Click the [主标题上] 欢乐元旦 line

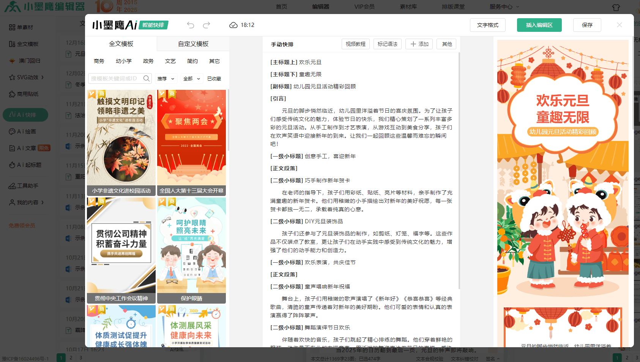[296, 62]
